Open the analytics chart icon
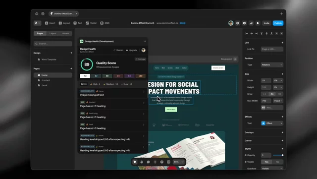The image size is (317, 179). 251,23
